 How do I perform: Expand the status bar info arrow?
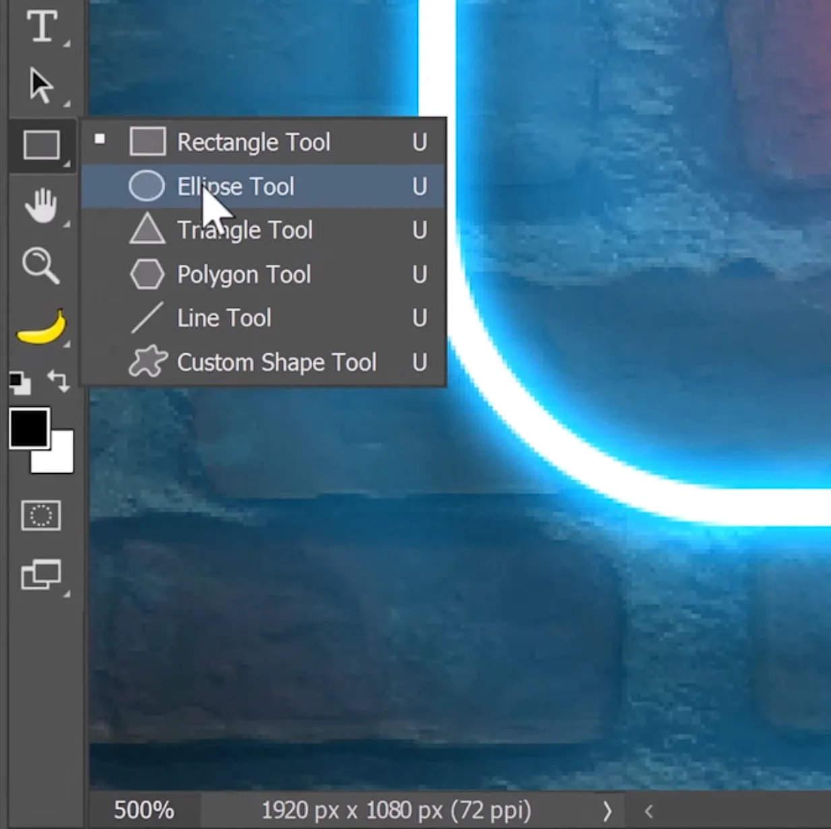click(x=607, y=810)
